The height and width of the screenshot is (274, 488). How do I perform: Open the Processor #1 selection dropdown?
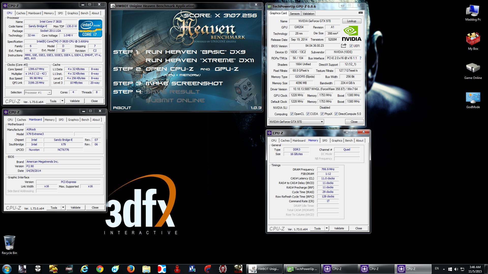(x=49, y=93)
